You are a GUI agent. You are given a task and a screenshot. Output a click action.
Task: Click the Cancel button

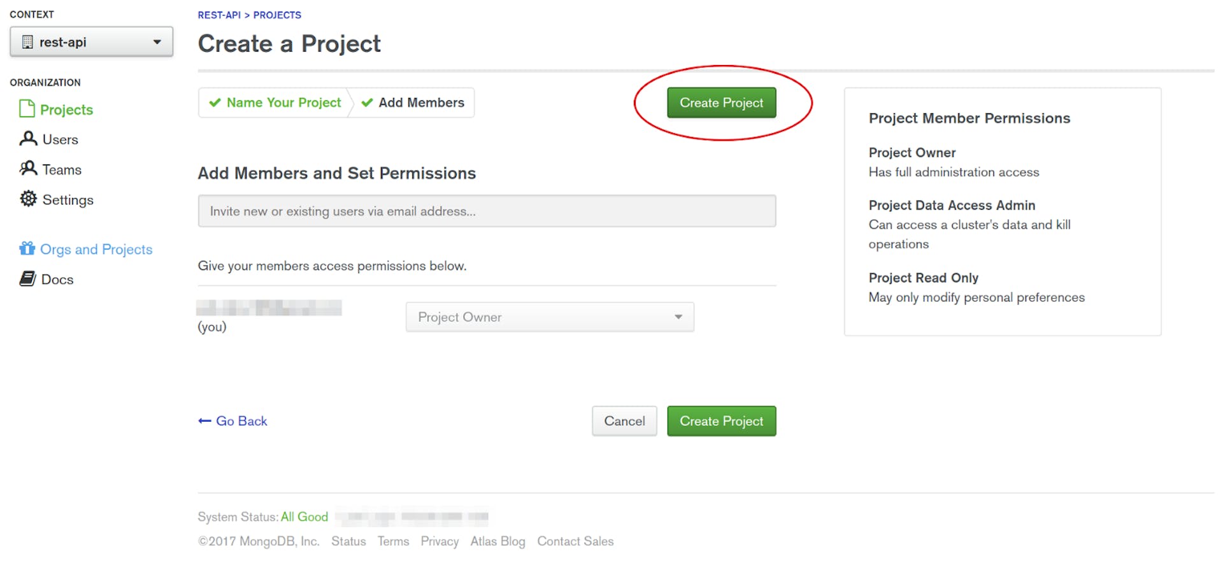coord(624,421)
